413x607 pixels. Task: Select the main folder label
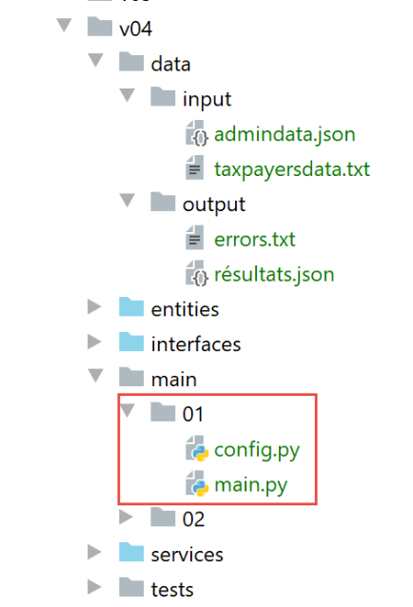point(174,380)
